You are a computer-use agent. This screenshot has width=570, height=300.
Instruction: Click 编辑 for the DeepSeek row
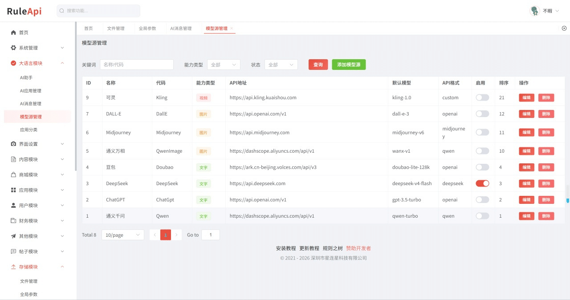(526, 183)
